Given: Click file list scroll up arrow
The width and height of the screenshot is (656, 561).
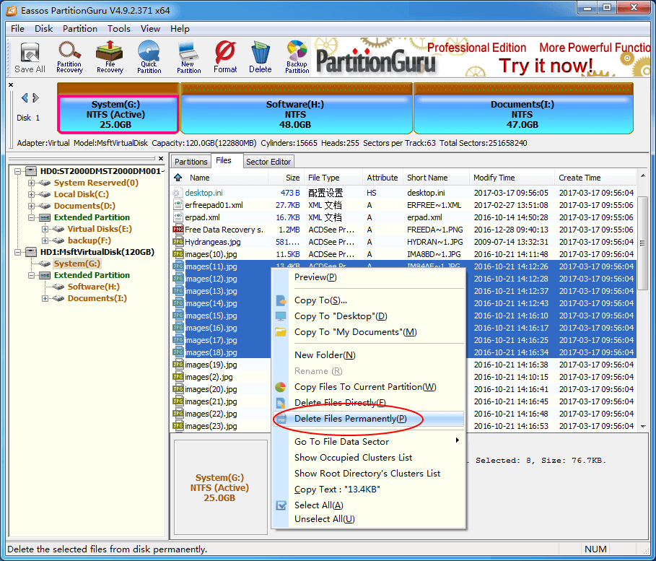Looking at the screenshot, I should click(642, 176).
